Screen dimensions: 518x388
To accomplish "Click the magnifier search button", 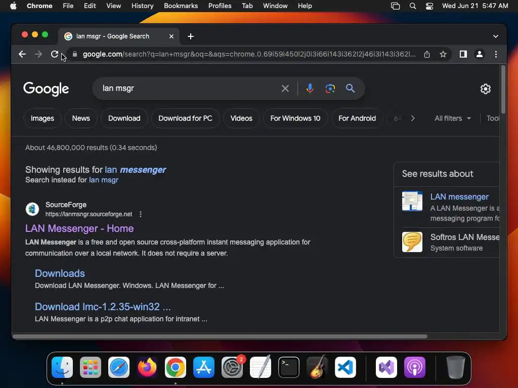I will (x=350, y=88).
